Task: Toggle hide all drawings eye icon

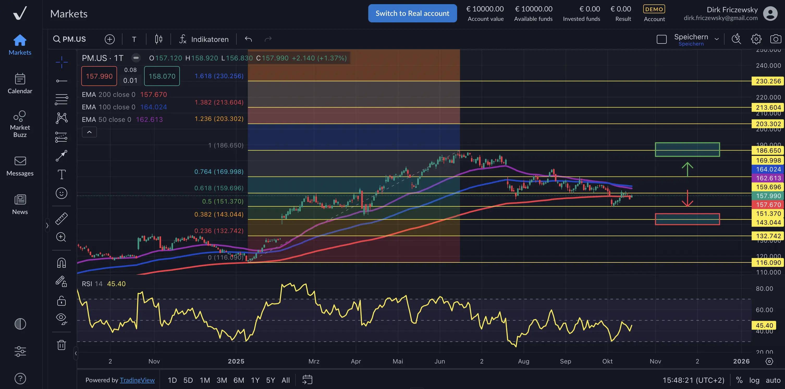Action: tap(61, 319)
